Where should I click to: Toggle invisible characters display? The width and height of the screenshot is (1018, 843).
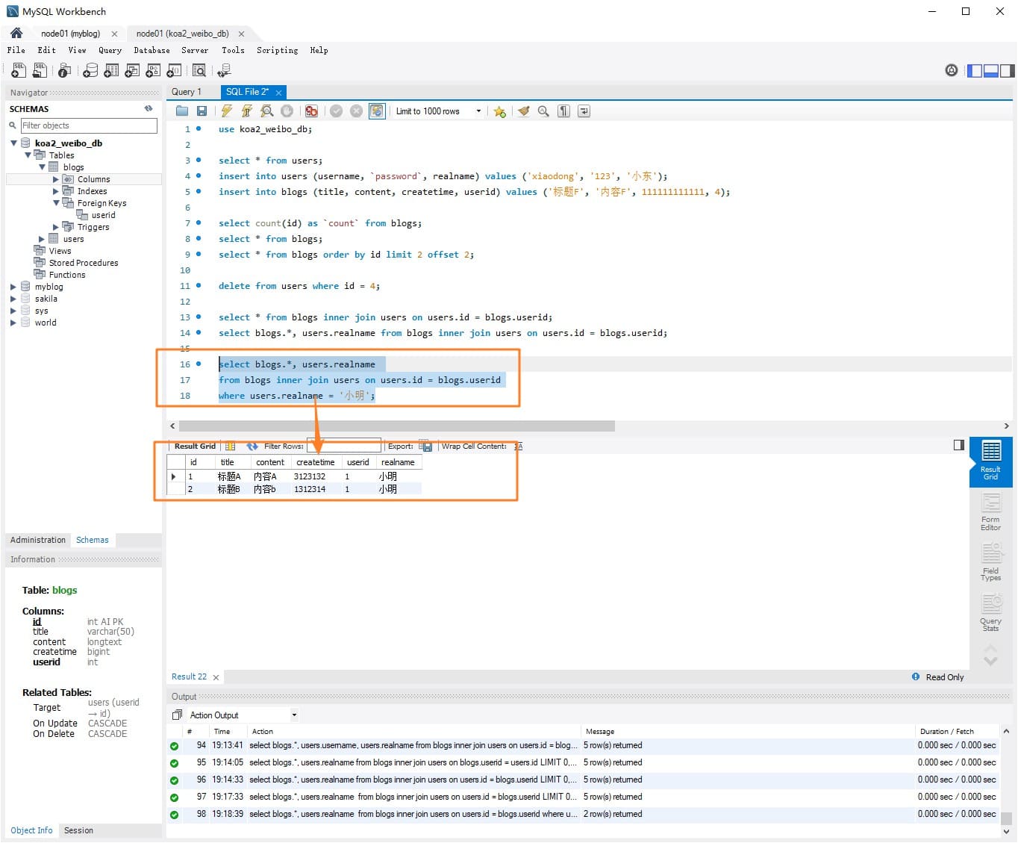pyautogui.click(x=564, y=111)
